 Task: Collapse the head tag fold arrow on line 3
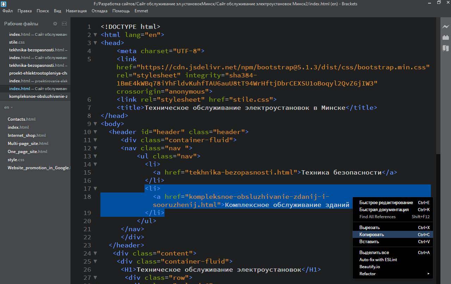click(x=95, y=43)
